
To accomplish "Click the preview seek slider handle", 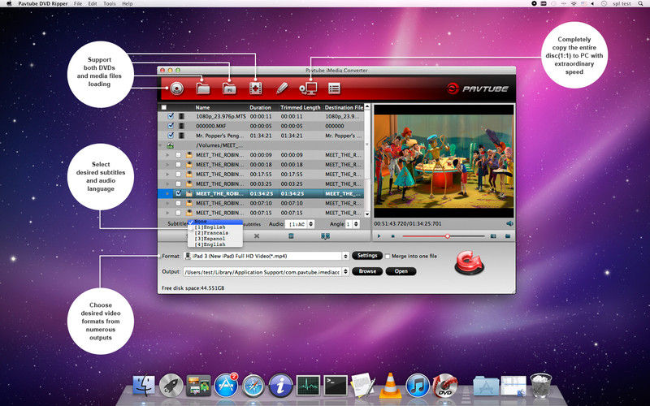I will [x=448, y=236].
